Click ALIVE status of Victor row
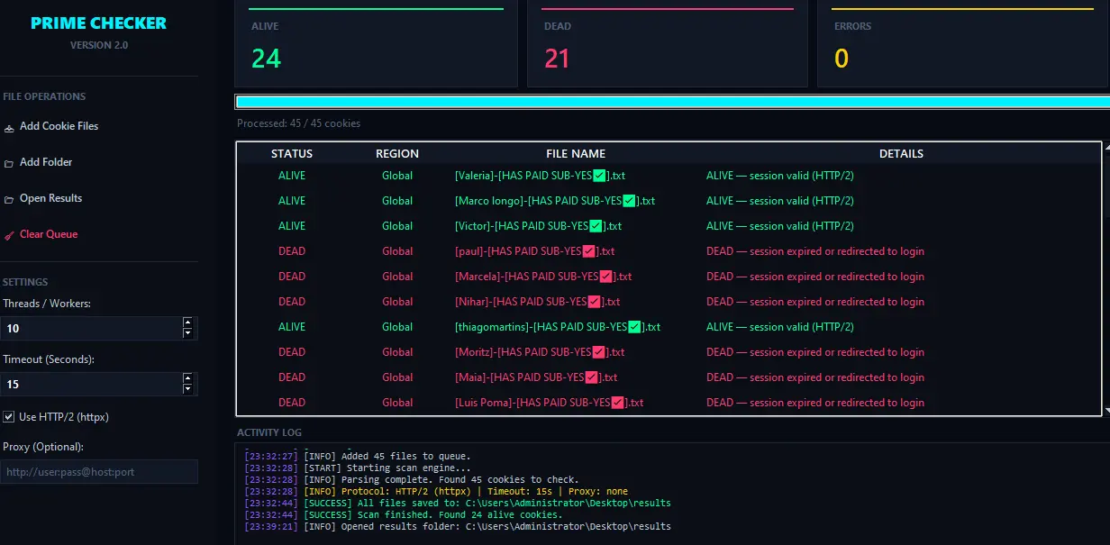1110x545 pixels. pyautogui.click(x=292, y=226)
